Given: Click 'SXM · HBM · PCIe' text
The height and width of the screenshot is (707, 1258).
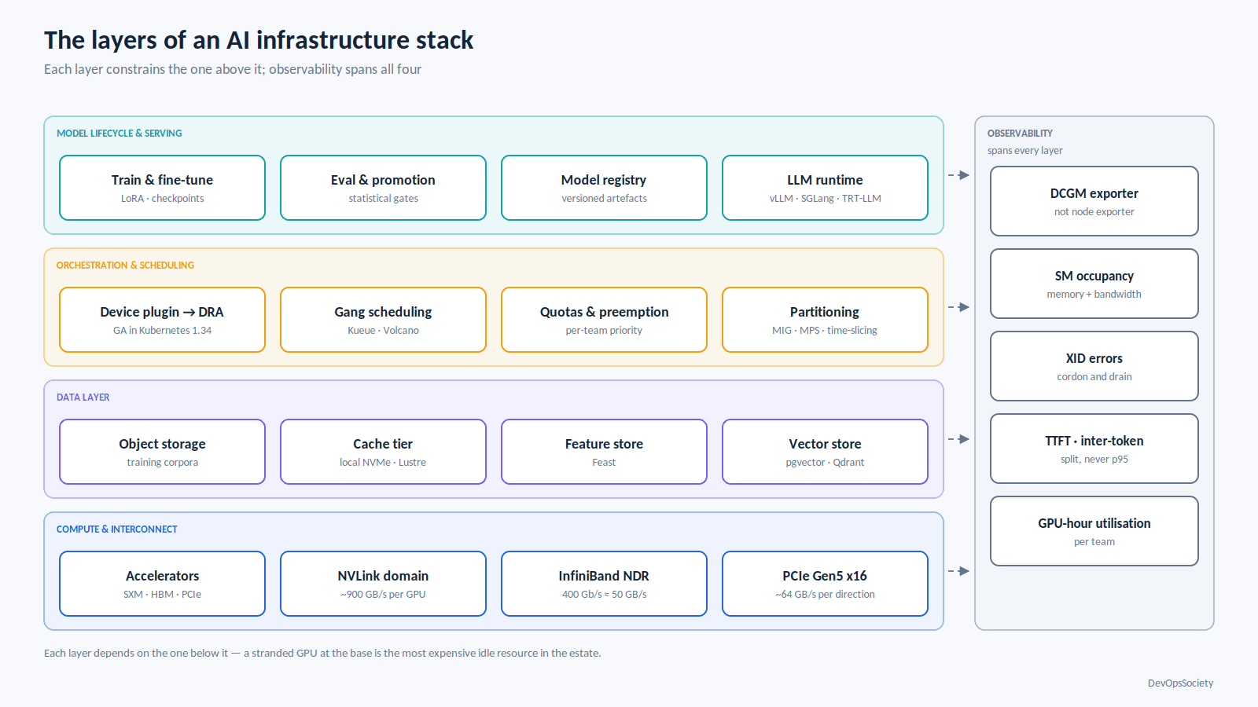Looking at the screenshot, I should coord(162,595).
